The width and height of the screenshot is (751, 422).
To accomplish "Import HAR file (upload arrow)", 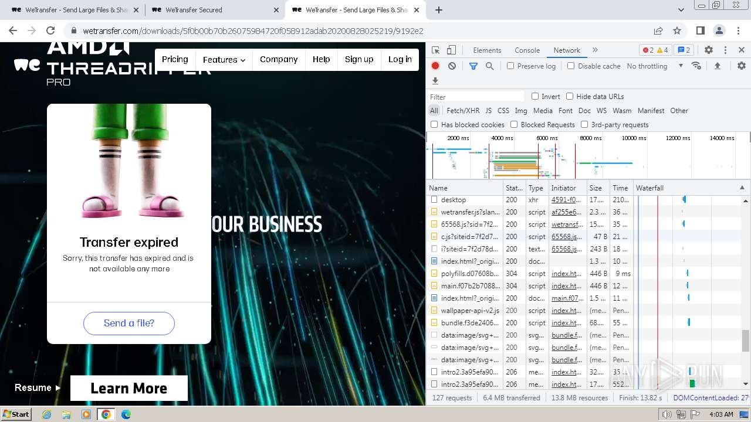I will tap(717, 66).
